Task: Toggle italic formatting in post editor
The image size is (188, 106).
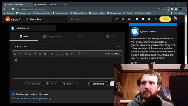Action: tap(20, 54)
